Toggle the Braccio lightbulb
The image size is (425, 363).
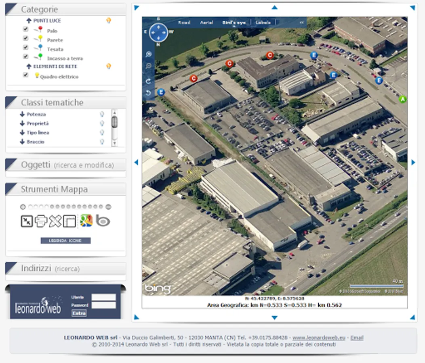pyautogui.click(x=102, y=142)
